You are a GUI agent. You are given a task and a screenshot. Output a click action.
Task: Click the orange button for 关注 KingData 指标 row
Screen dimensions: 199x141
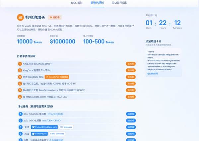(131, 77)
